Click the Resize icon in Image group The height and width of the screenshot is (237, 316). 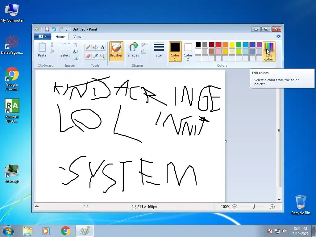[75, 52]
